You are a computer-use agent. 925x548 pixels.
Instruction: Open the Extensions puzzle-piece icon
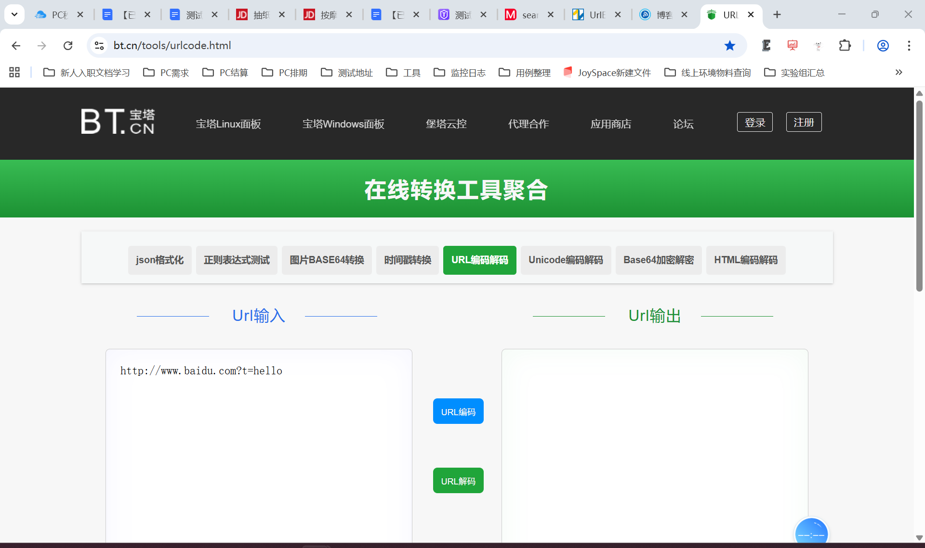tap(845, 45)
